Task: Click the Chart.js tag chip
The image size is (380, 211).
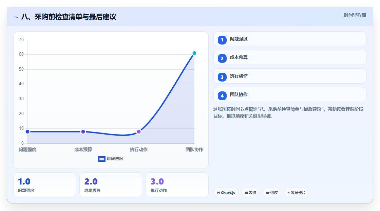Action: 226,193
